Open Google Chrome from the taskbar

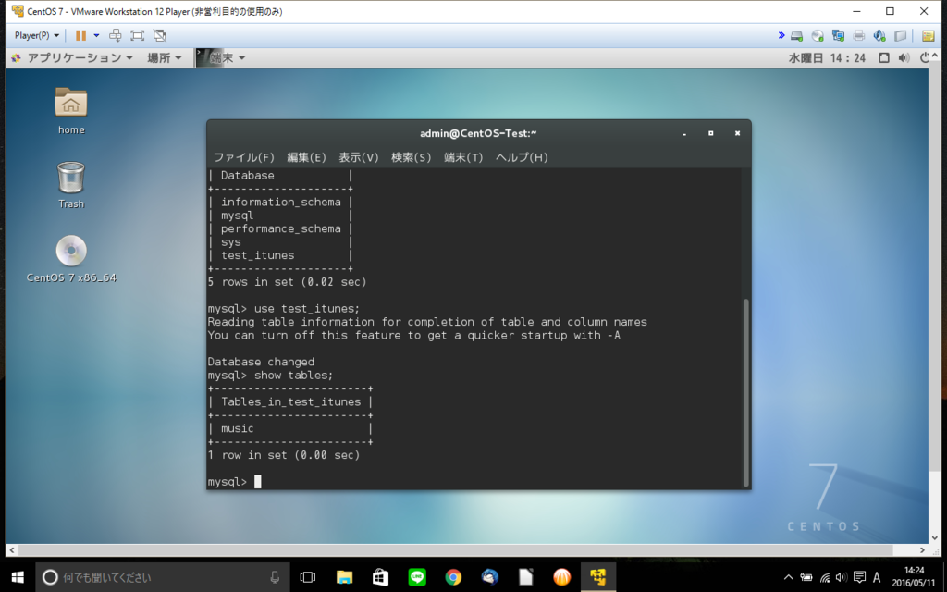pyautogui.click(x=453, y=577)
